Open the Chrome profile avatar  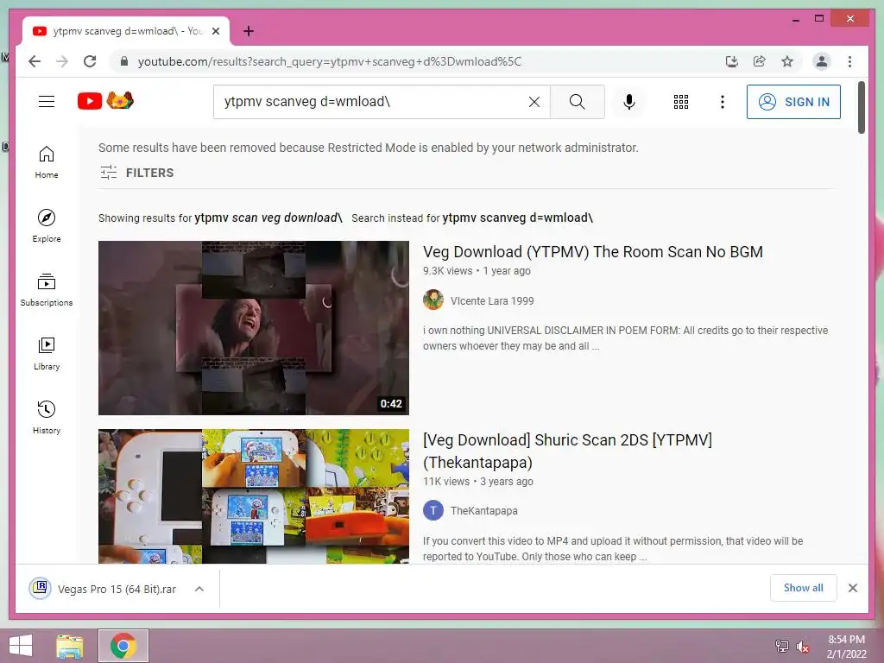(x=822, y=61)
